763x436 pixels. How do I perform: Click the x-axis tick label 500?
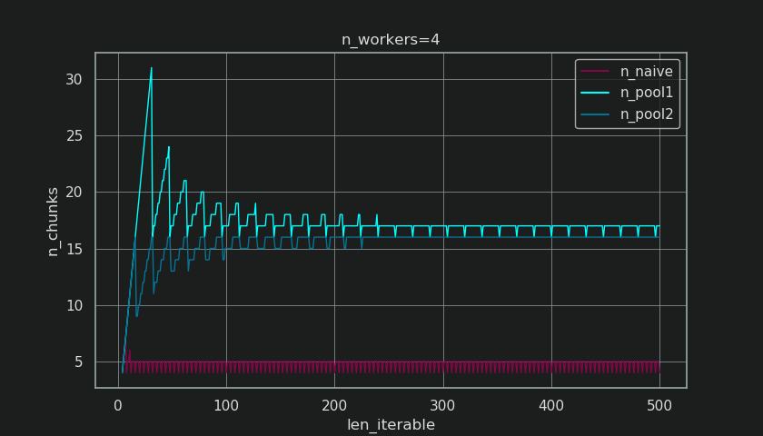pos(659,405)
